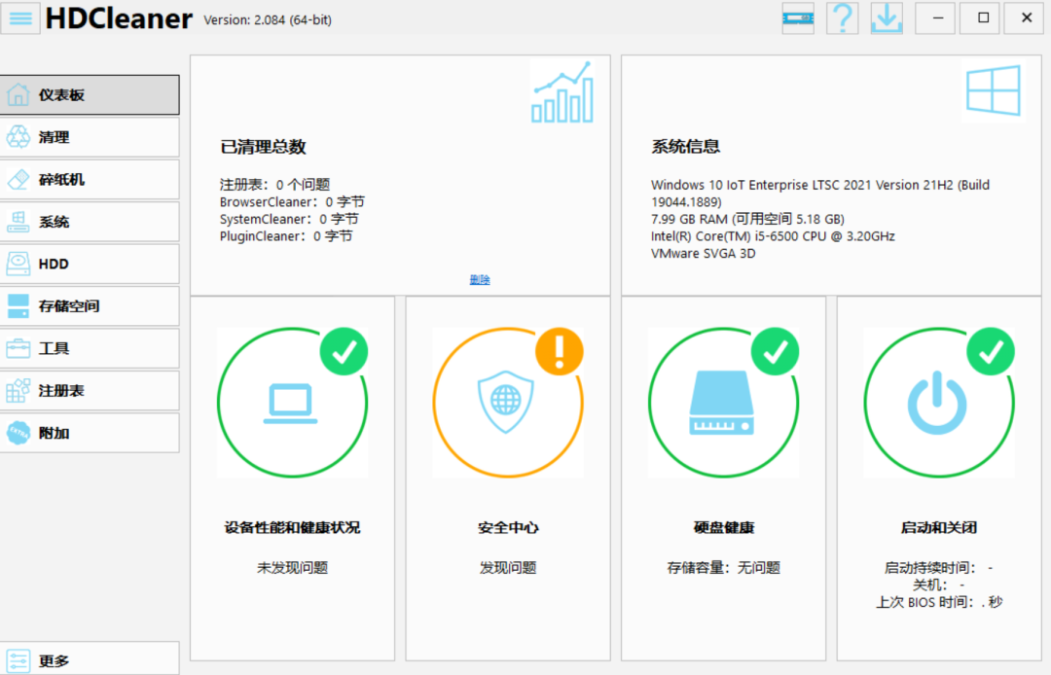Open help via question mark icon
This screenshot has width=1051, height=675.
pos(842,18)
